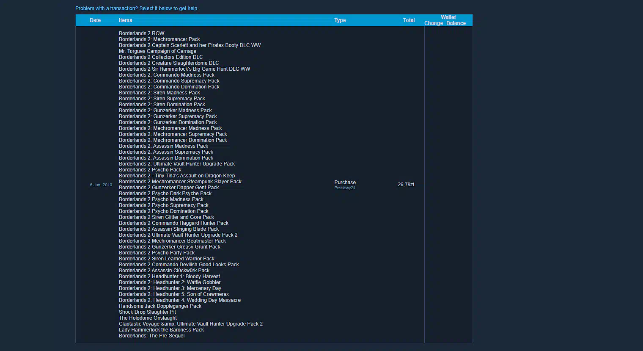Click 'Borderlands 2 Collectors Edition DLC' item

click(x=161, y=57)
